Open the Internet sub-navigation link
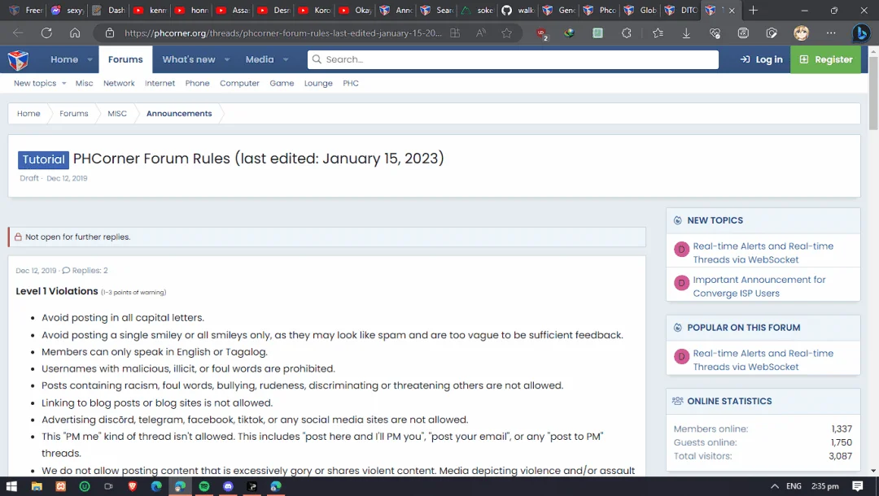 (x=160, y=84)
